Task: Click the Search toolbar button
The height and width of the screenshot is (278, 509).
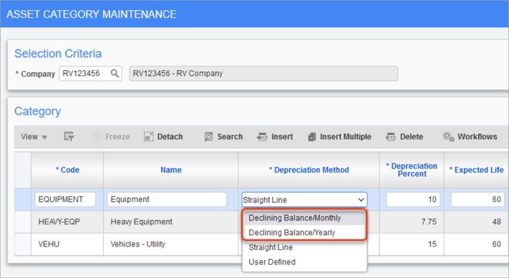Action: pos(223,137)
